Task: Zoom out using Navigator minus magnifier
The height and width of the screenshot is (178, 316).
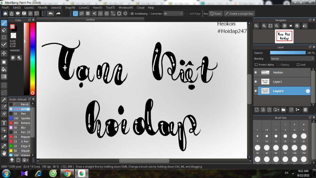Action: pyautogui.click(x=276, y=26)
